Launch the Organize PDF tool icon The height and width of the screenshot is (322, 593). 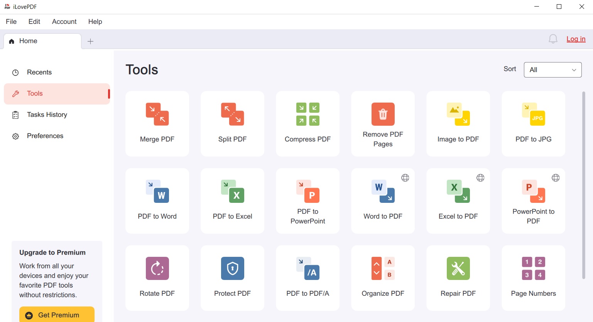coord(383,268)
